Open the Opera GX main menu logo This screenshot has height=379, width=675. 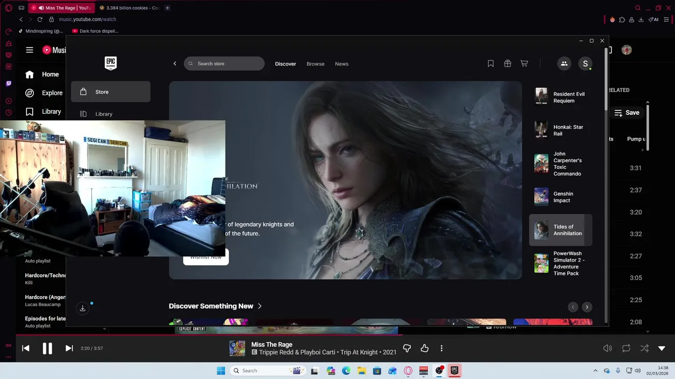8,8
